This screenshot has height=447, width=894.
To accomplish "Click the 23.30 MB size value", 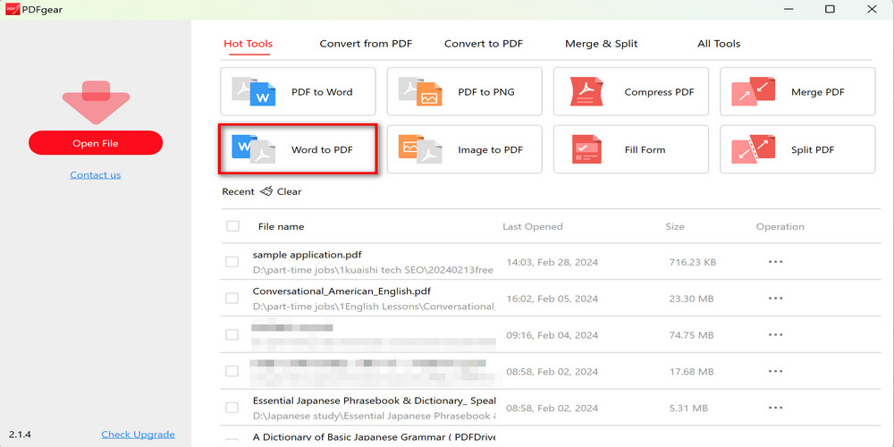I will [692, 299].
